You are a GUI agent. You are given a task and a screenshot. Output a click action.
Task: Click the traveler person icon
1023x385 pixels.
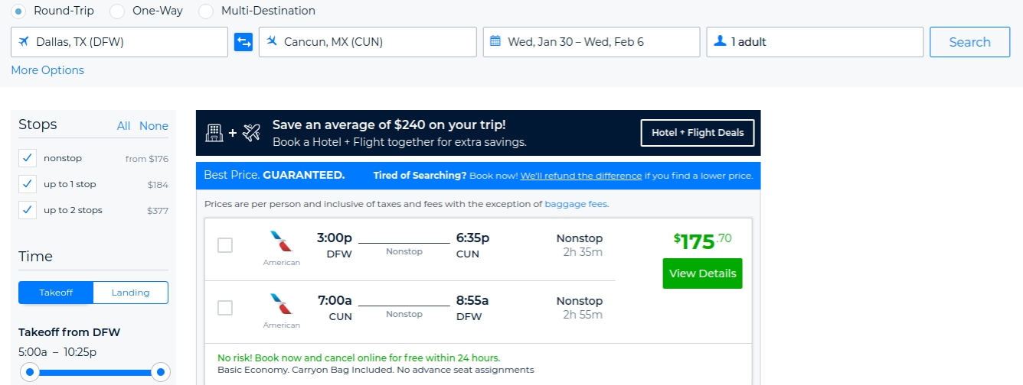tap(719, 41)
